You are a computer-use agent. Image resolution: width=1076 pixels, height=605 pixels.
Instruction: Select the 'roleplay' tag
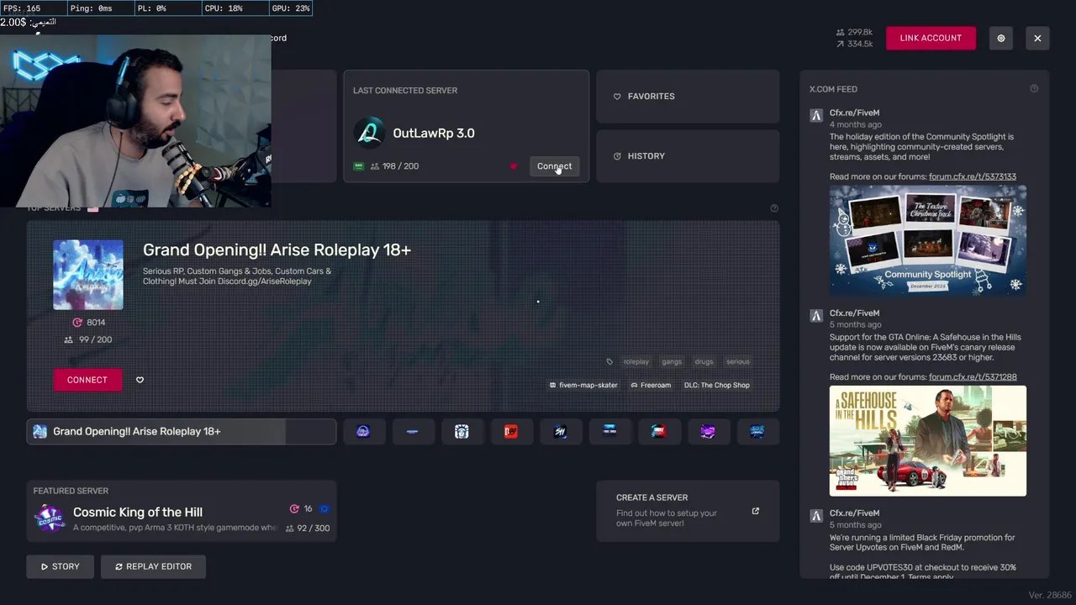coord(636,361)
